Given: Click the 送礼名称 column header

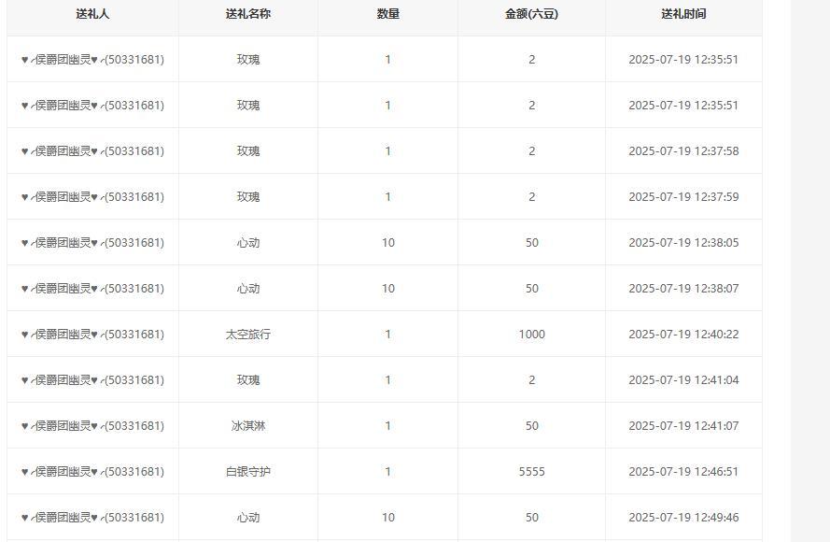Looking at the screenshot, I should coord(248,14).
